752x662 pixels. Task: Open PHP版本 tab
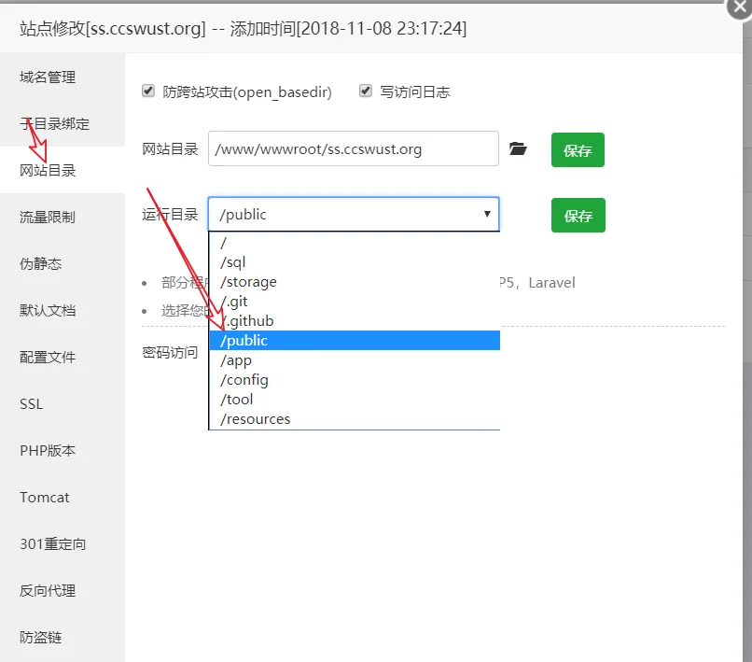(63, 450)
